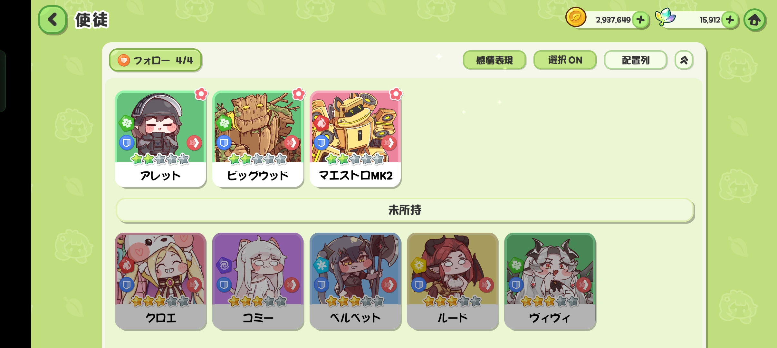Go back using the arrow icon
The width and height of the screenshot is (777, 348).
(x=53, y=20)
